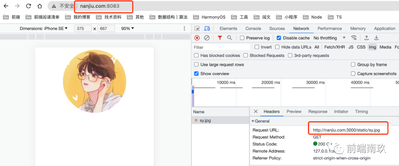Open network search with the magnifier icon
This screenshot has height=166, width=399.
229,38
